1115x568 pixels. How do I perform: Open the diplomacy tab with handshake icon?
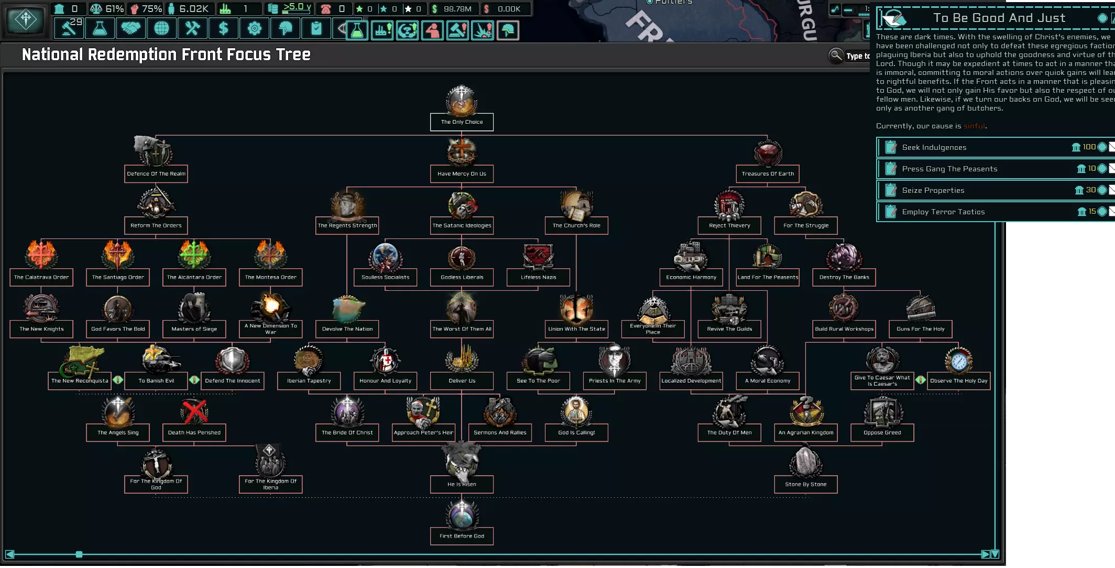click(x=130, y=28)
